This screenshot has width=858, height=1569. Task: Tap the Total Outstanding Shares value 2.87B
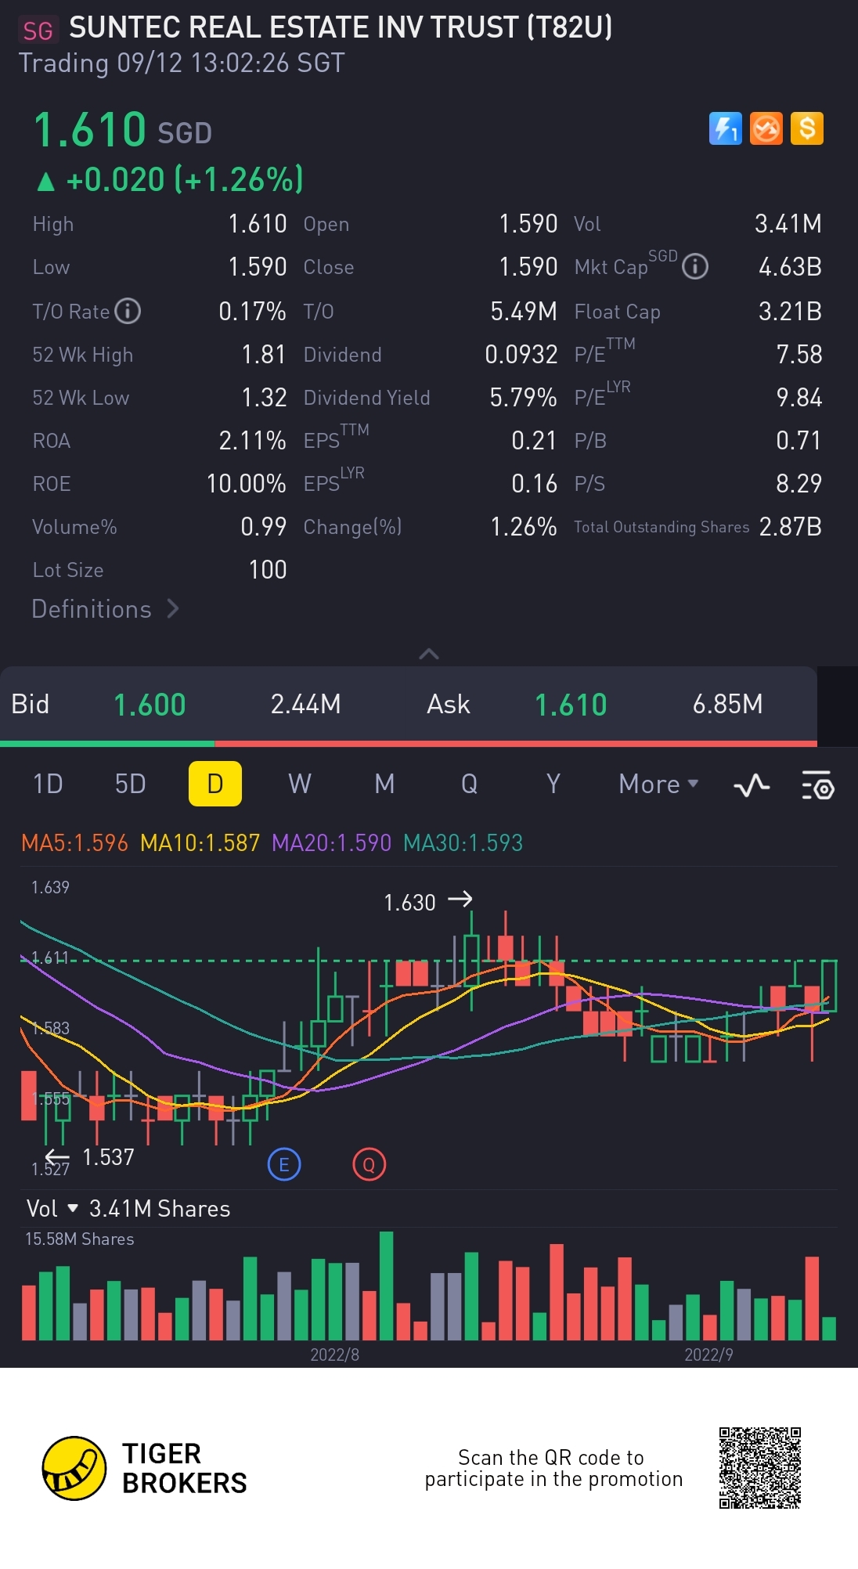(790, 527)
